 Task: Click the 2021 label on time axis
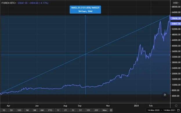coord(136,106)
